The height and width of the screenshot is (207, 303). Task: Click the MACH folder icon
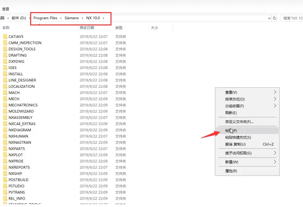pyautogui.click(x=5, y=92)
